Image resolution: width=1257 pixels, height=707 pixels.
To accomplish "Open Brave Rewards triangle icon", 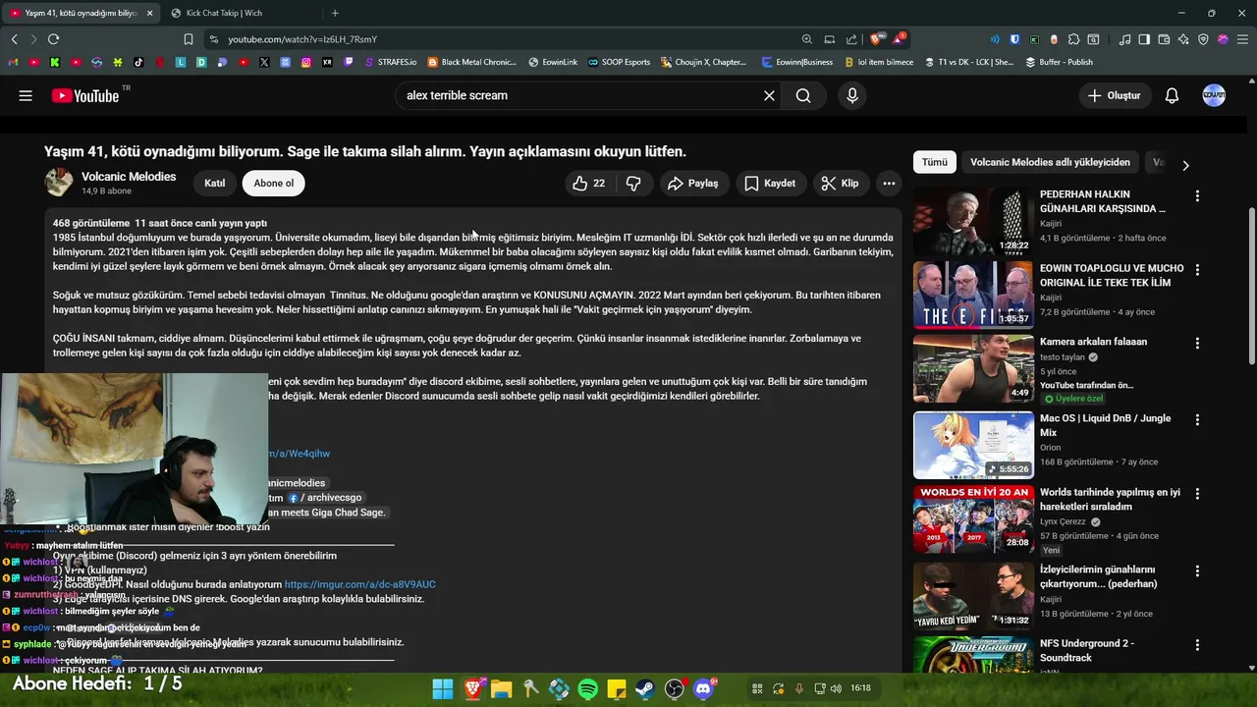I will pos(899,39).
